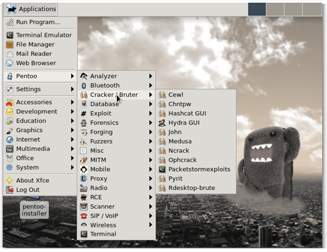Launch John password cracker
Screen dimensions: 327x252
196,132
